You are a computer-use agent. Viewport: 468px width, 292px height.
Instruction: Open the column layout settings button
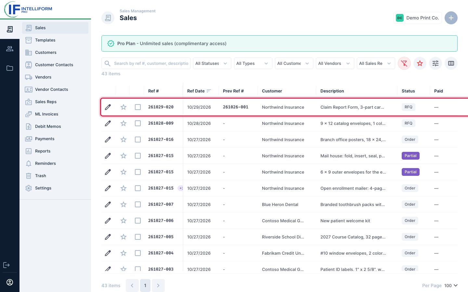click(451, 63)
